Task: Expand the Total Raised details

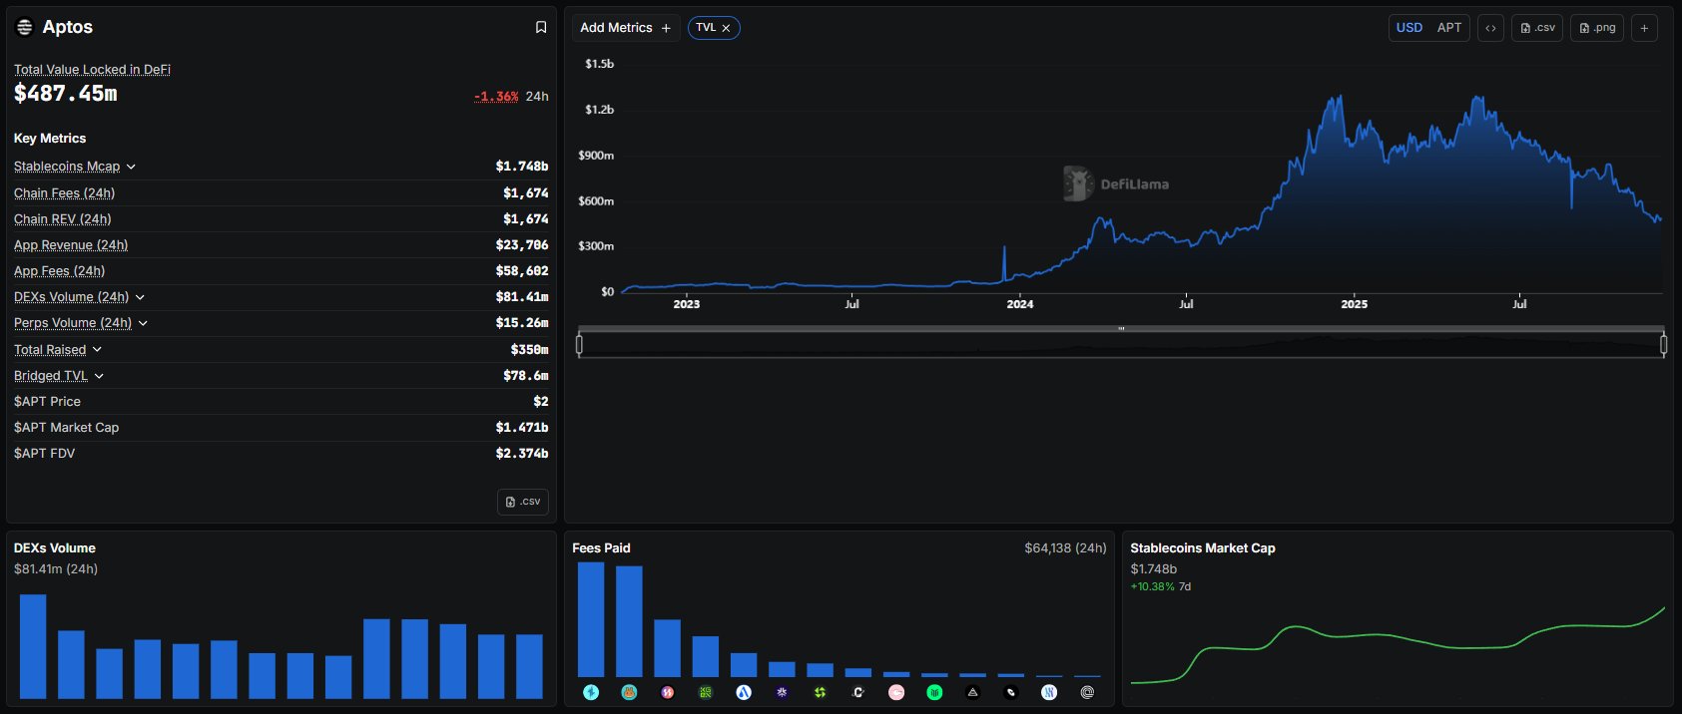Action: coord(97,350)
